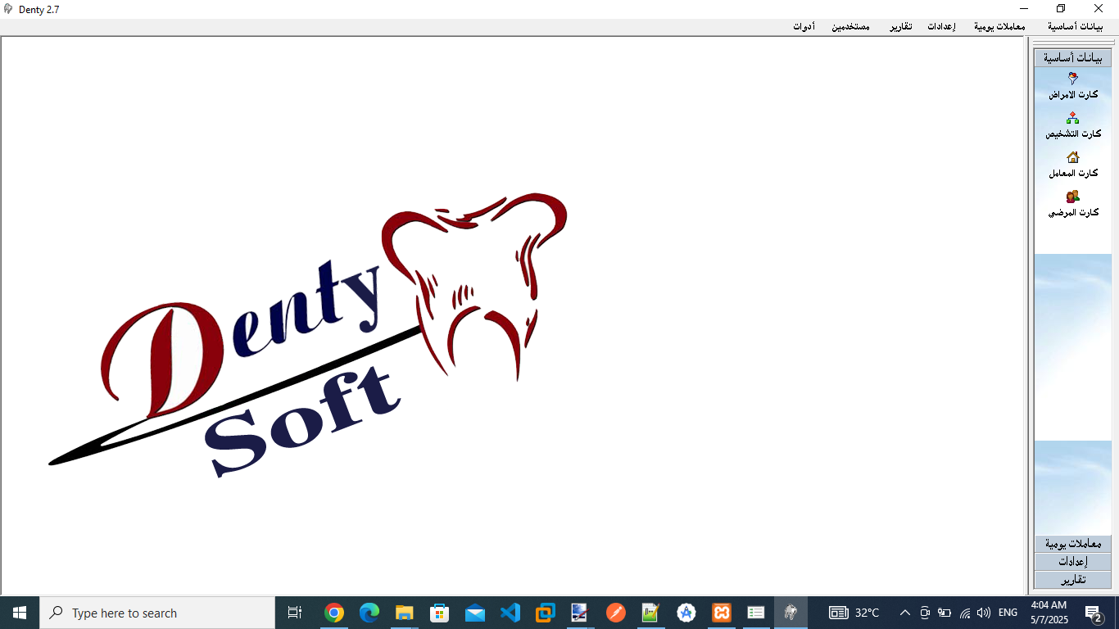Open the إعدادات menu in menu bar
Screen dimensions: 1119x629
tap(941, 27)
